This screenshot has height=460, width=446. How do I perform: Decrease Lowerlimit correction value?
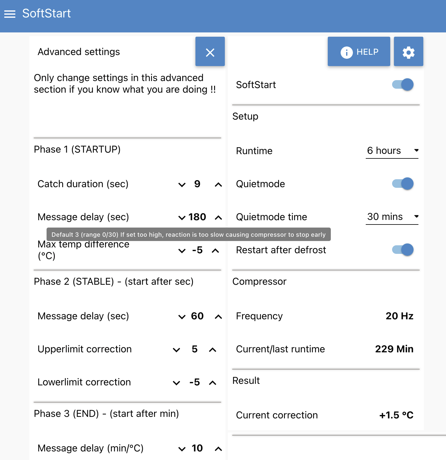coord(176,383)
